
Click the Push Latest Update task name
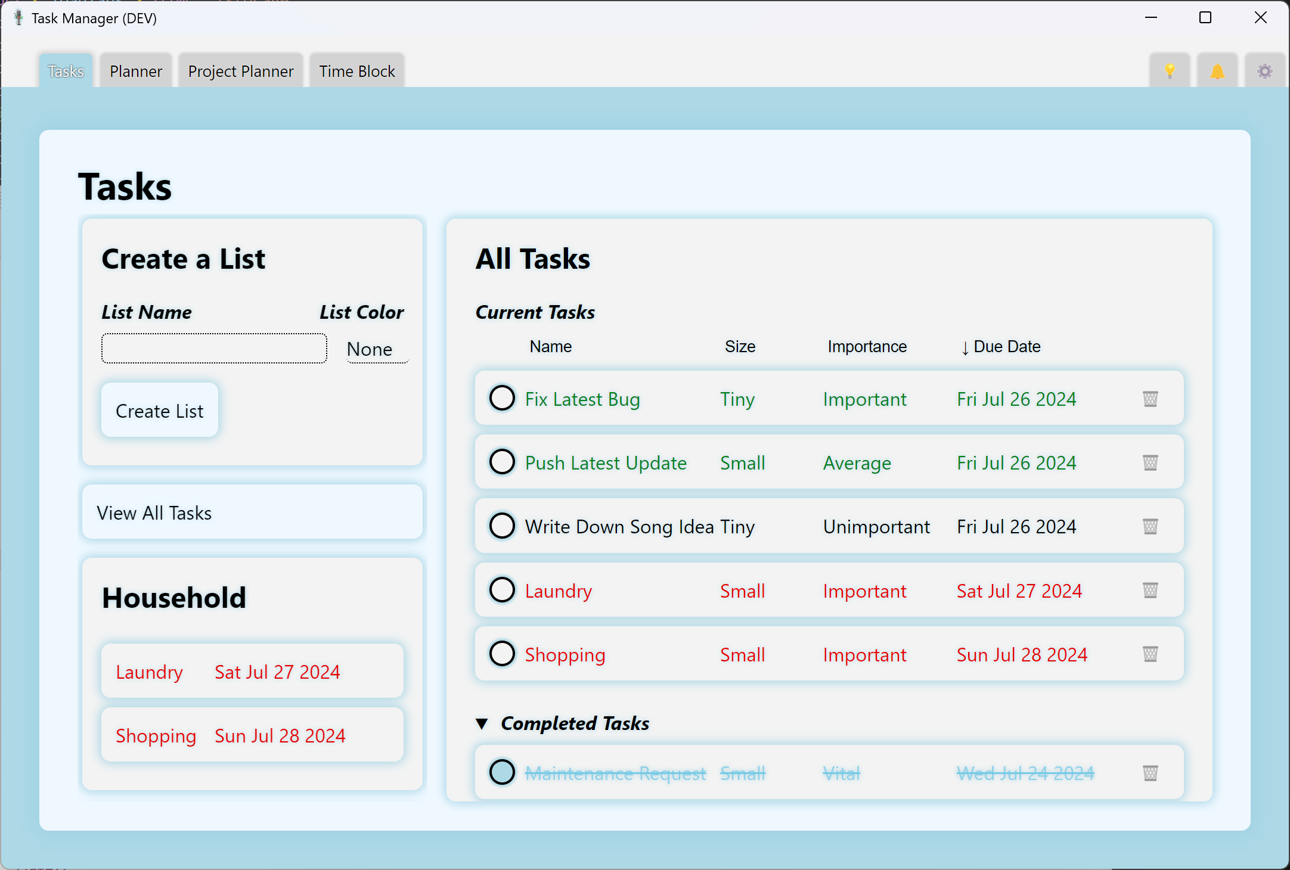pos(606,463)
